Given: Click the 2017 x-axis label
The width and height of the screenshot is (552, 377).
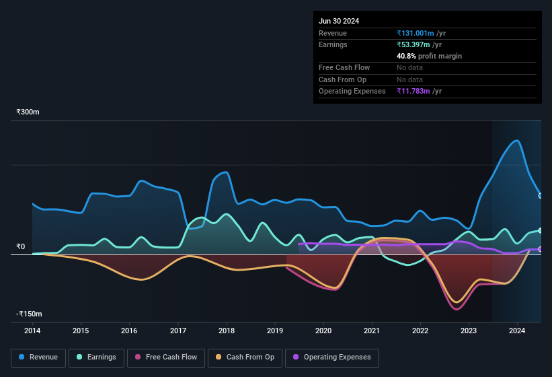Looking at the screenshot, I should 178,331.
